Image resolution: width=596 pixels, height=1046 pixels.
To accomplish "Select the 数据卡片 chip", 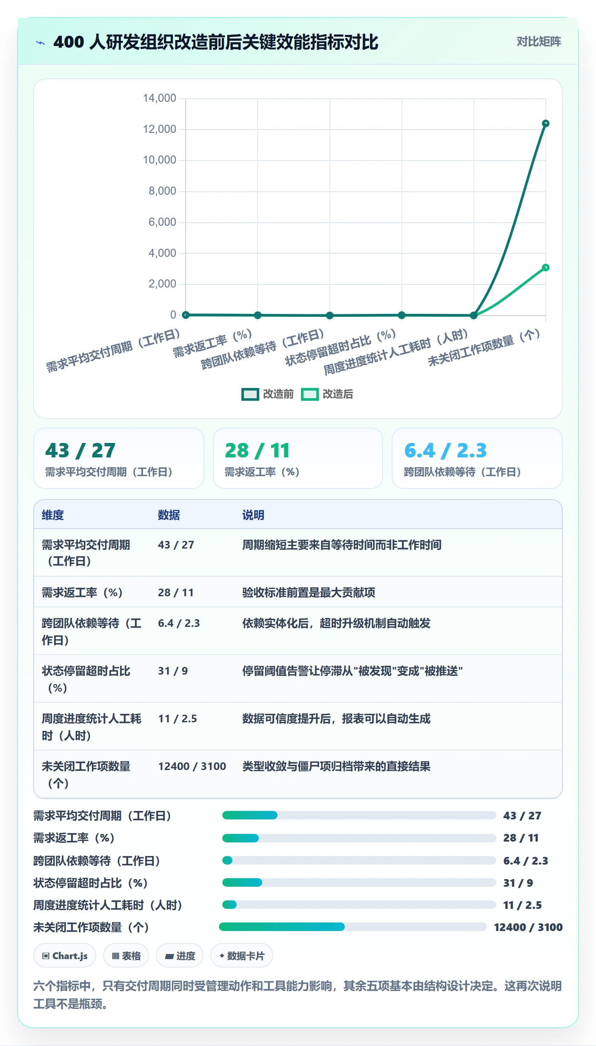I will (x=241, y=956).
